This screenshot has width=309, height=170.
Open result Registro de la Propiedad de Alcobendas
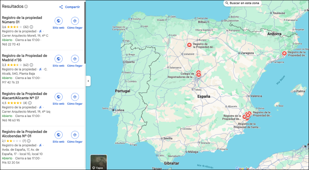pos(24,134)
